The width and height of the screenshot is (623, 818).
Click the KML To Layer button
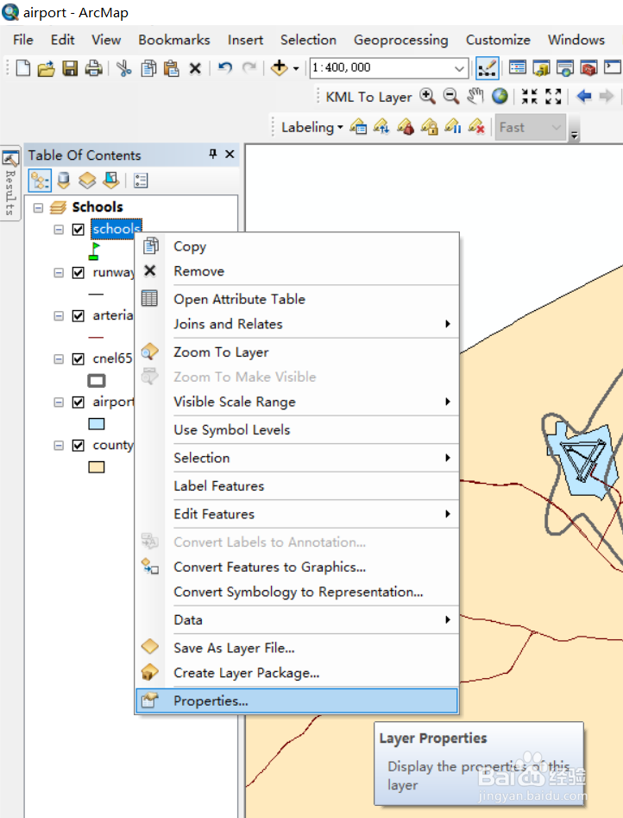point(368,97)
